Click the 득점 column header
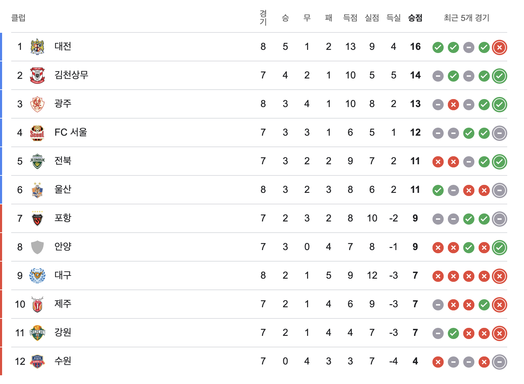The image size is (524, 384). coord(350,18)
